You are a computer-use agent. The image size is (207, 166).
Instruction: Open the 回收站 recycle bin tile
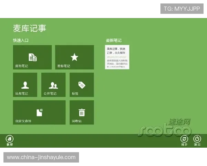pos(82,112)
